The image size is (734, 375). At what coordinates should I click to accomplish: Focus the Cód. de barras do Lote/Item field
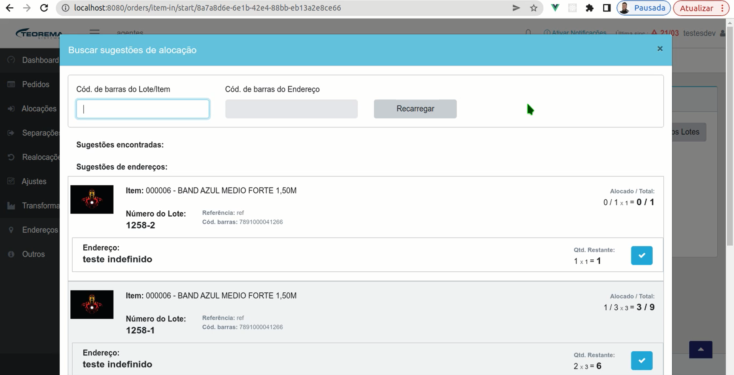tap(143, 109)
